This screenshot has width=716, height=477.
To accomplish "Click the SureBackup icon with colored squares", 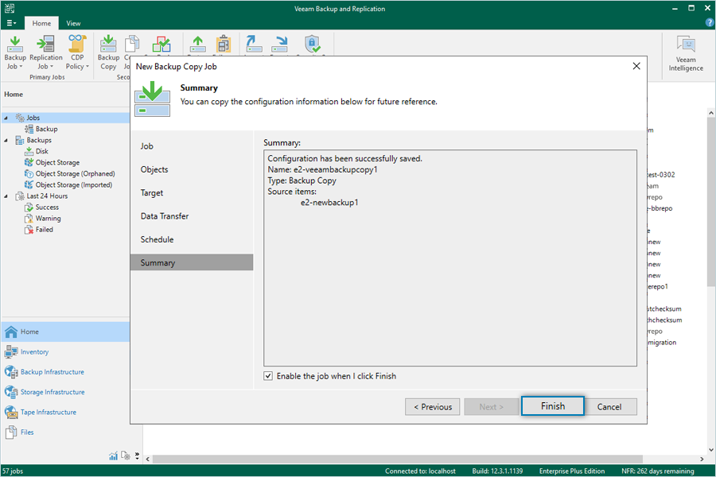I will point(161,45).
